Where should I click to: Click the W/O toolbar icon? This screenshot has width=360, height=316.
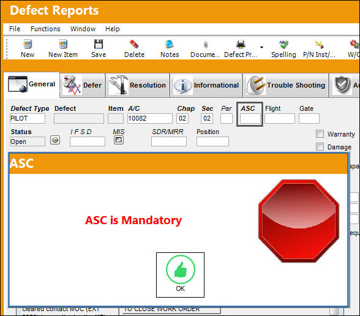(x=354, y=44)
